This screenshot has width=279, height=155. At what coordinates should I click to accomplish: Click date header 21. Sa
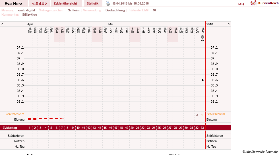tap(57, 30)
